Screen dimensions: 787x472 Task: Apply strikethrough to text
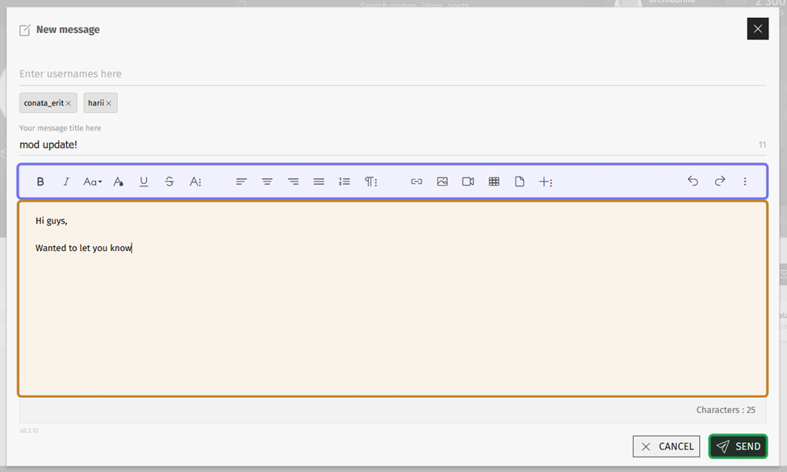coord(170,182)
